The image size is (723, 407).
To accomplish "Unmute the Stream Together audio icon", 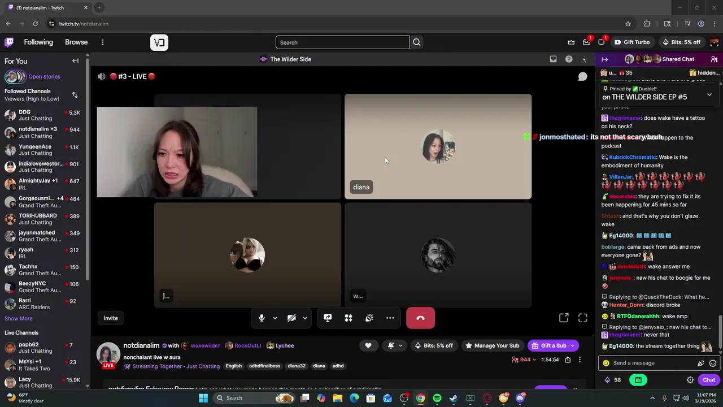I will pos(101,76).
